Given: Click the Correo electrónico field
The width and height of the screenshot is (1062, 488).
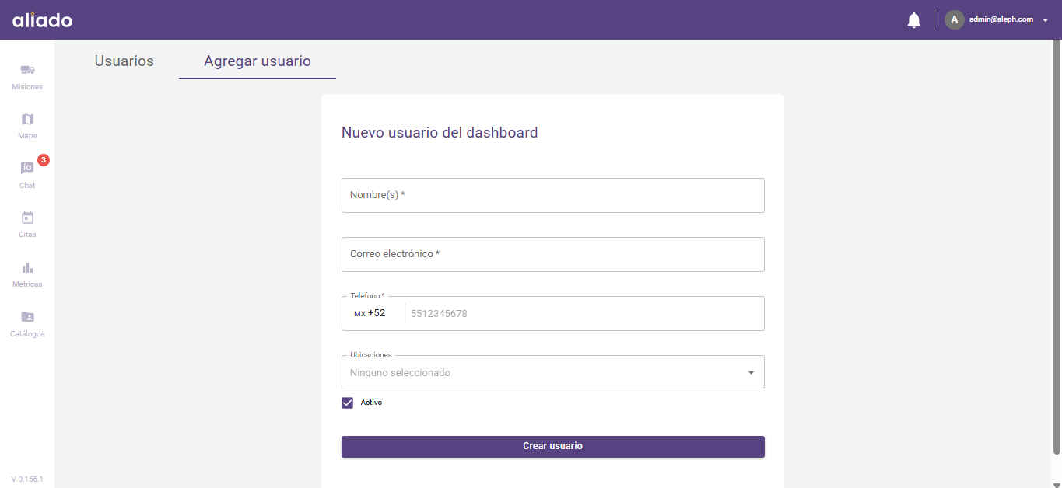Looking at the screenshot, I should [552, 254].
